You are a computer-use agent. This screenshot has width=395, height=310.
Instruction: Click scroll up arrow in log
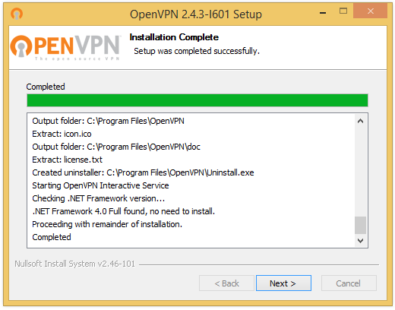(x=360, y=121)
